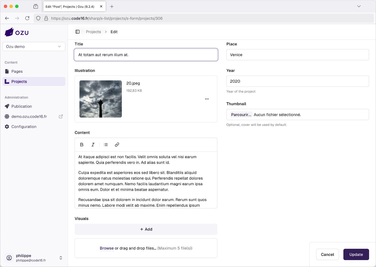Open external link icon for demo.ozu.code16.fr
Viewport: 376px width, 267px height.
point(61,117)
